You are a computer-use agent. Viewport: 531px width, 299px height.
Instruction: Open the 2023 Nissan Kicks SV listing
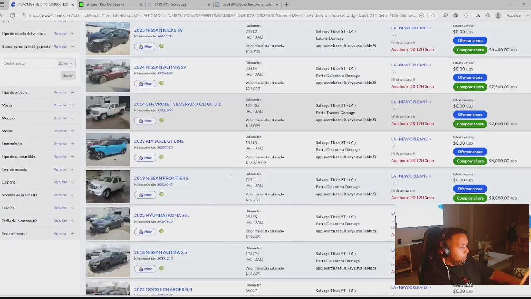pos(158,30)
